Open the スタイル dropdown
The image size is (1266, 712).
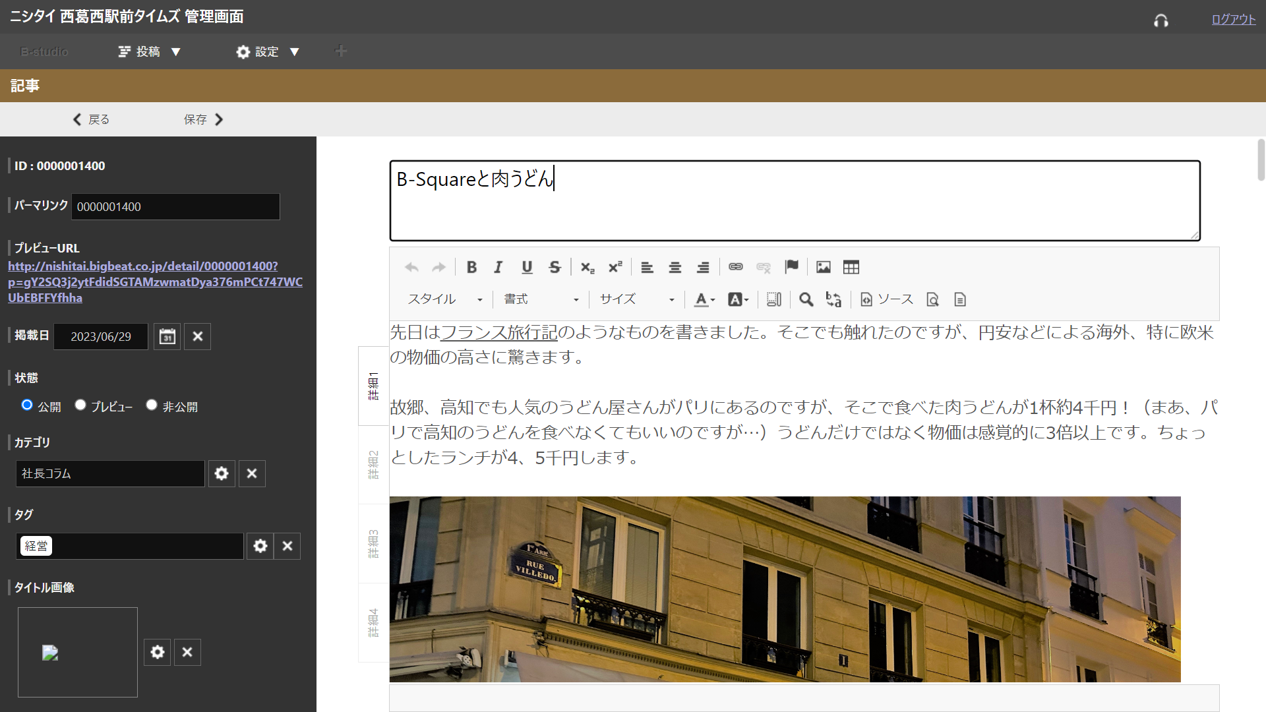tap(445, 299)
